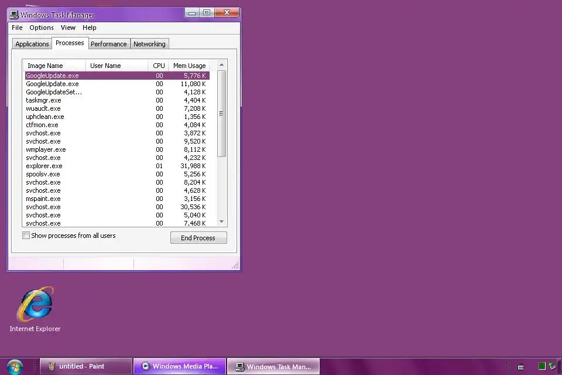Select uphclean.exe process
Viewport: 562px width, 375px height.
click(x=117, y=117)
